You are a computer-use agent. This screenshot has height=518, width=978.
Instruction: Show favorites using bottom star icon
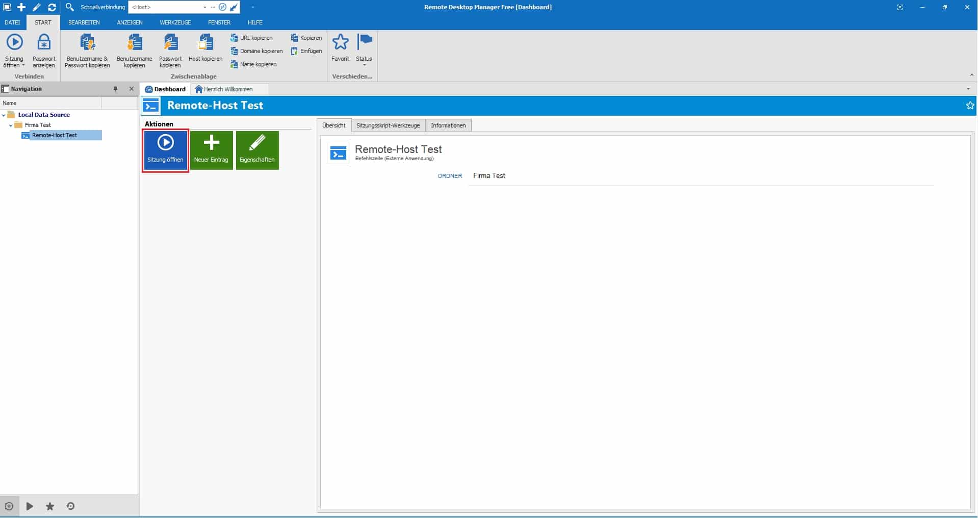[x=50, y=506]
